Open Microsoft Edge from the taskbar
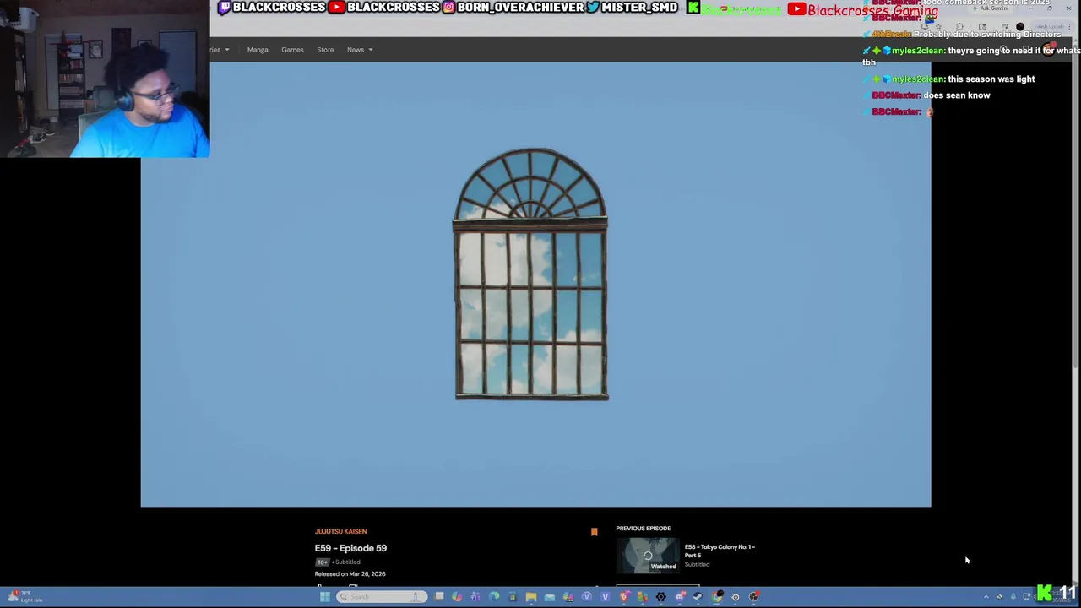 pos(493,597)
